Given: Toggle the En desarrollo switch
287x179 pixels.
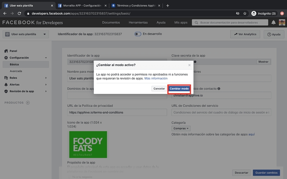Looking at the screenshot, I should [138, 34].
